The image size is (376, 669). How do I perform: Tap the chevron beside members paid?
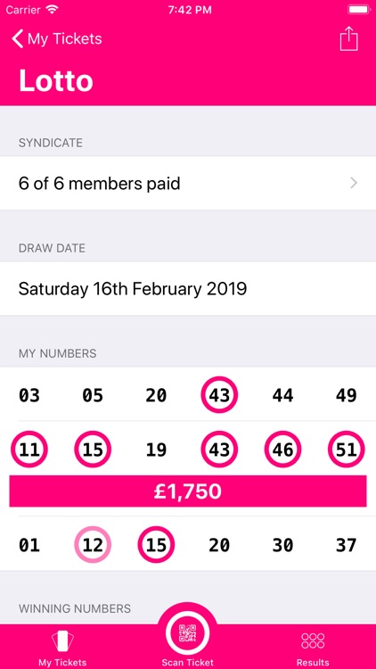tap(354, 184)
